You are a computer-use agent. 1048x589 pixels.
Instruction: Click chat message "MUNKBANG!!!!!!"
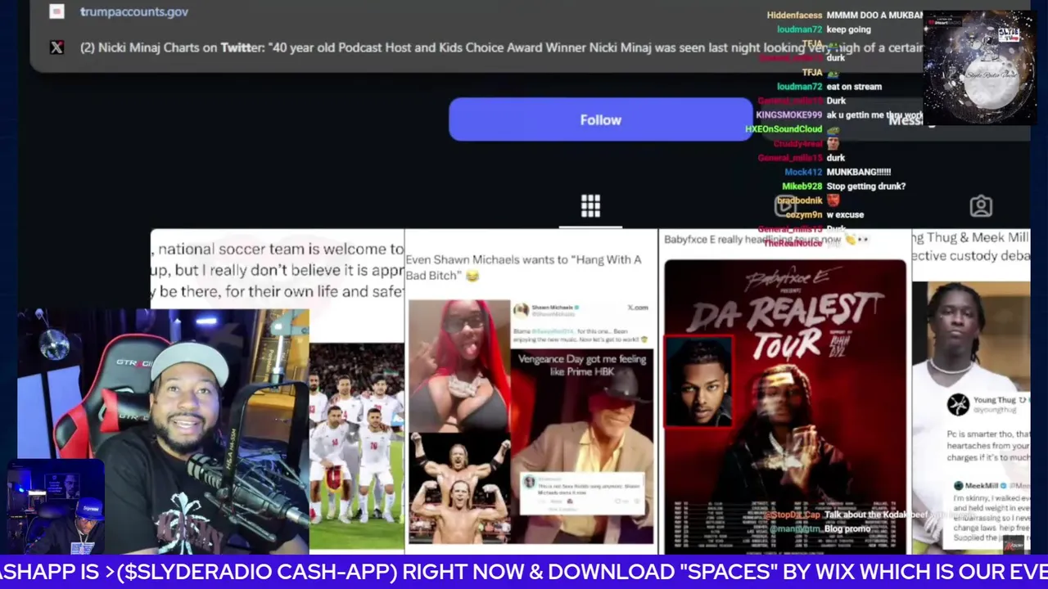pos(858,172)
